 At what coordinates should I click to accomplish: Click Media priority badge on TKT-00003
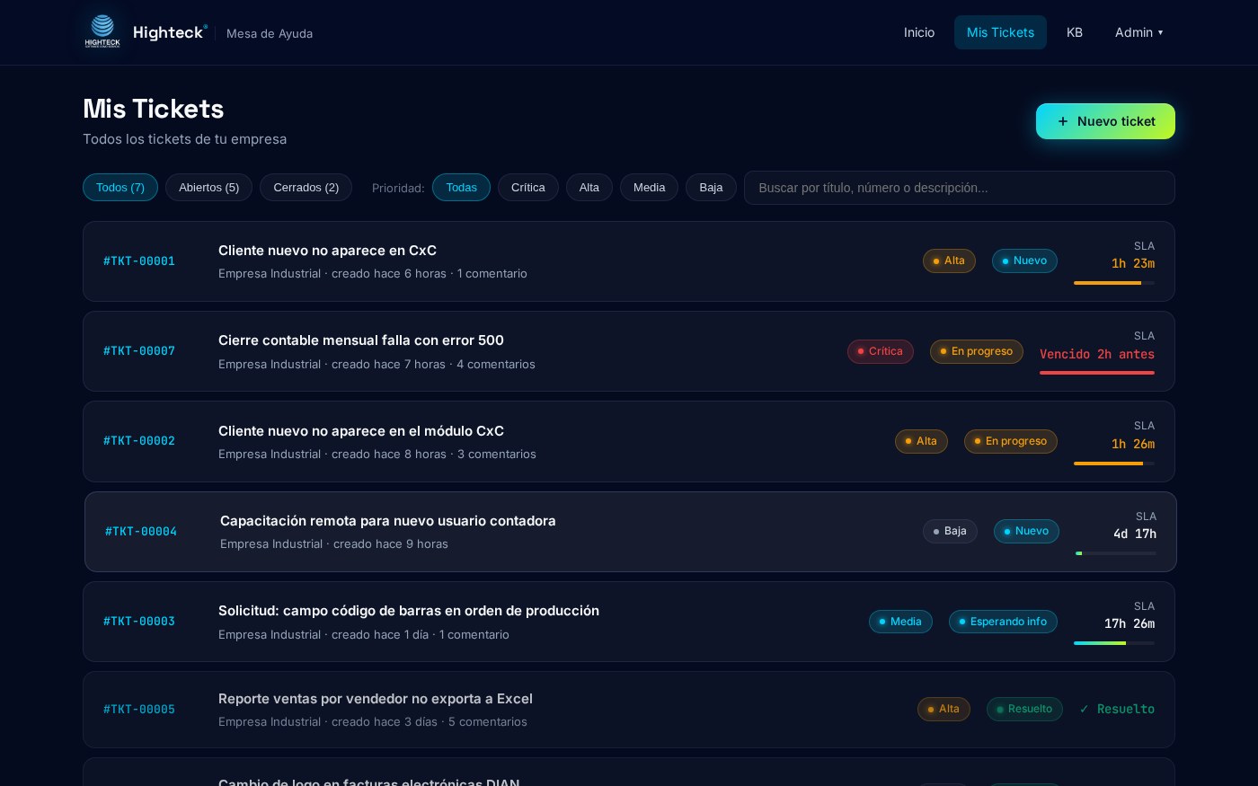(900, 622)
